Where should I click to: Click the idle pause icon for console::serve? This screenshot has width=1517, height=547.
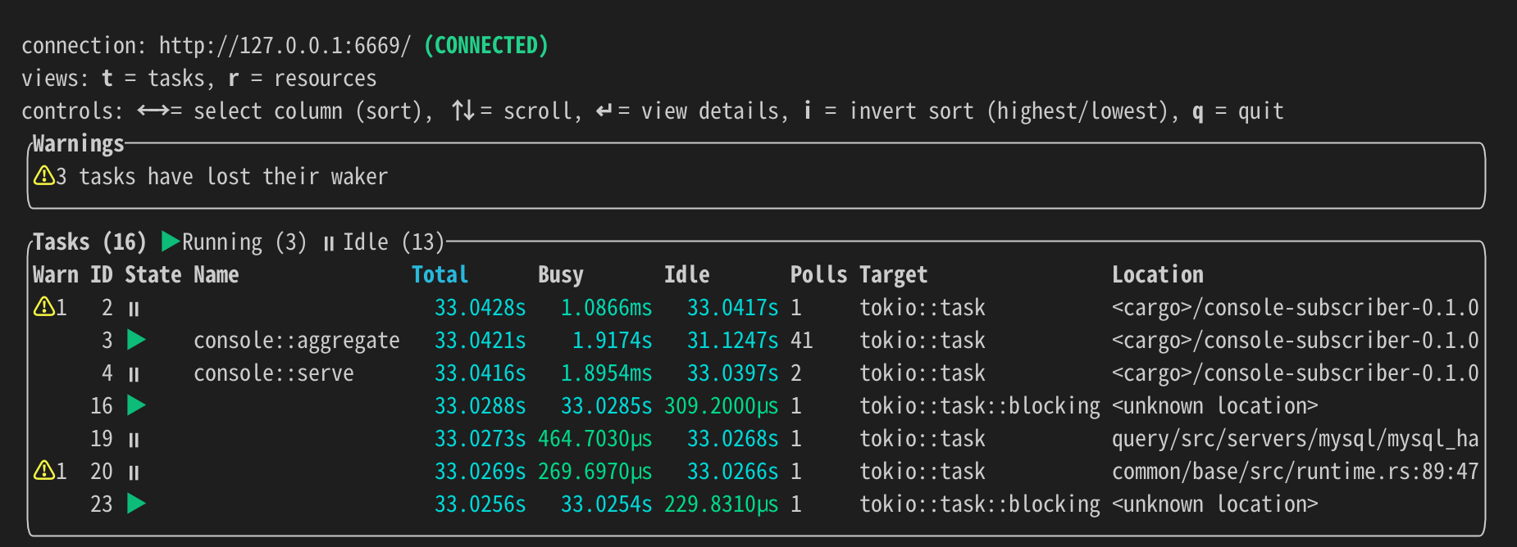pos(134,374)
